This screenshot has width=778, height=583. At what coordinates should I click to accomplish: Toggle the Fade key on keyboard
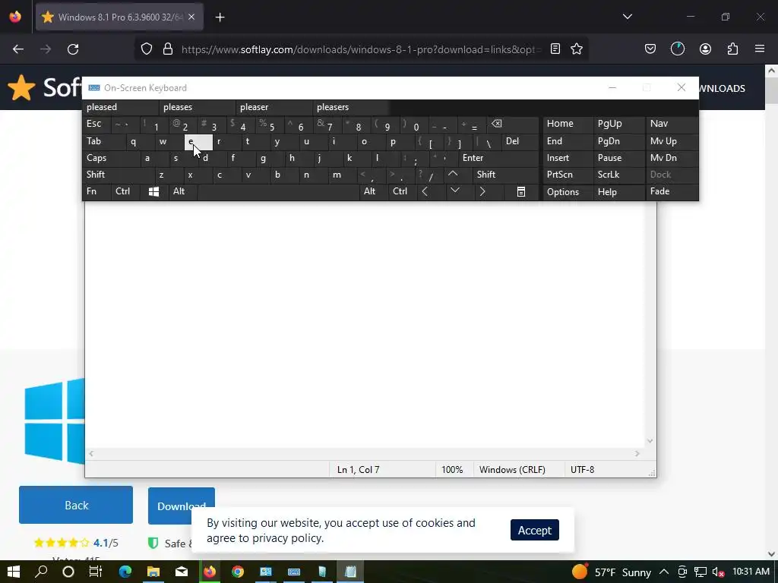pos(672,191)
